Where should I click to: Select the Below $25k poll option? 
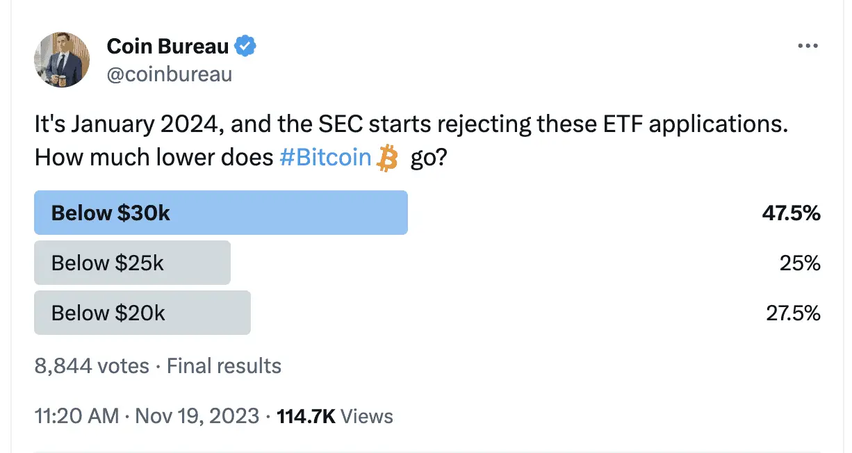point(132,263)
